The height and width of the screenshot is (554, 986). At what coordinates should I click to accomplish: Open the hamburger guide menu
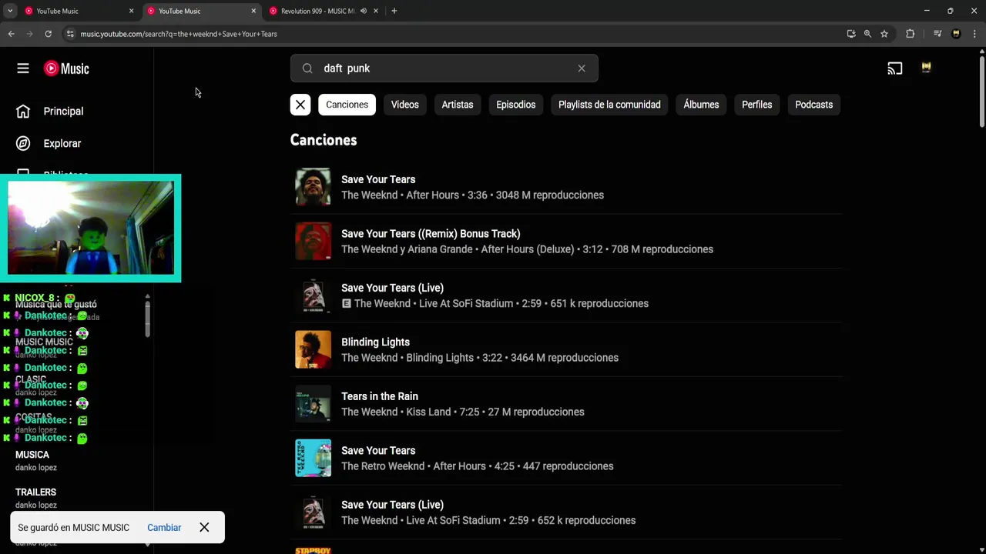coord(23,68)
